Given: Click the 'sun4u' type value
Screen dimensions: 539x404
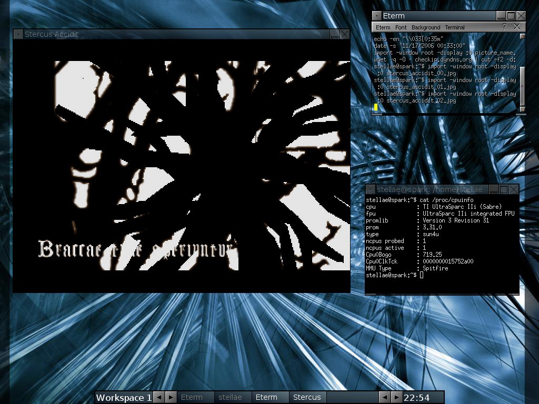Looking at the screenshot, I should pos(431,234).
